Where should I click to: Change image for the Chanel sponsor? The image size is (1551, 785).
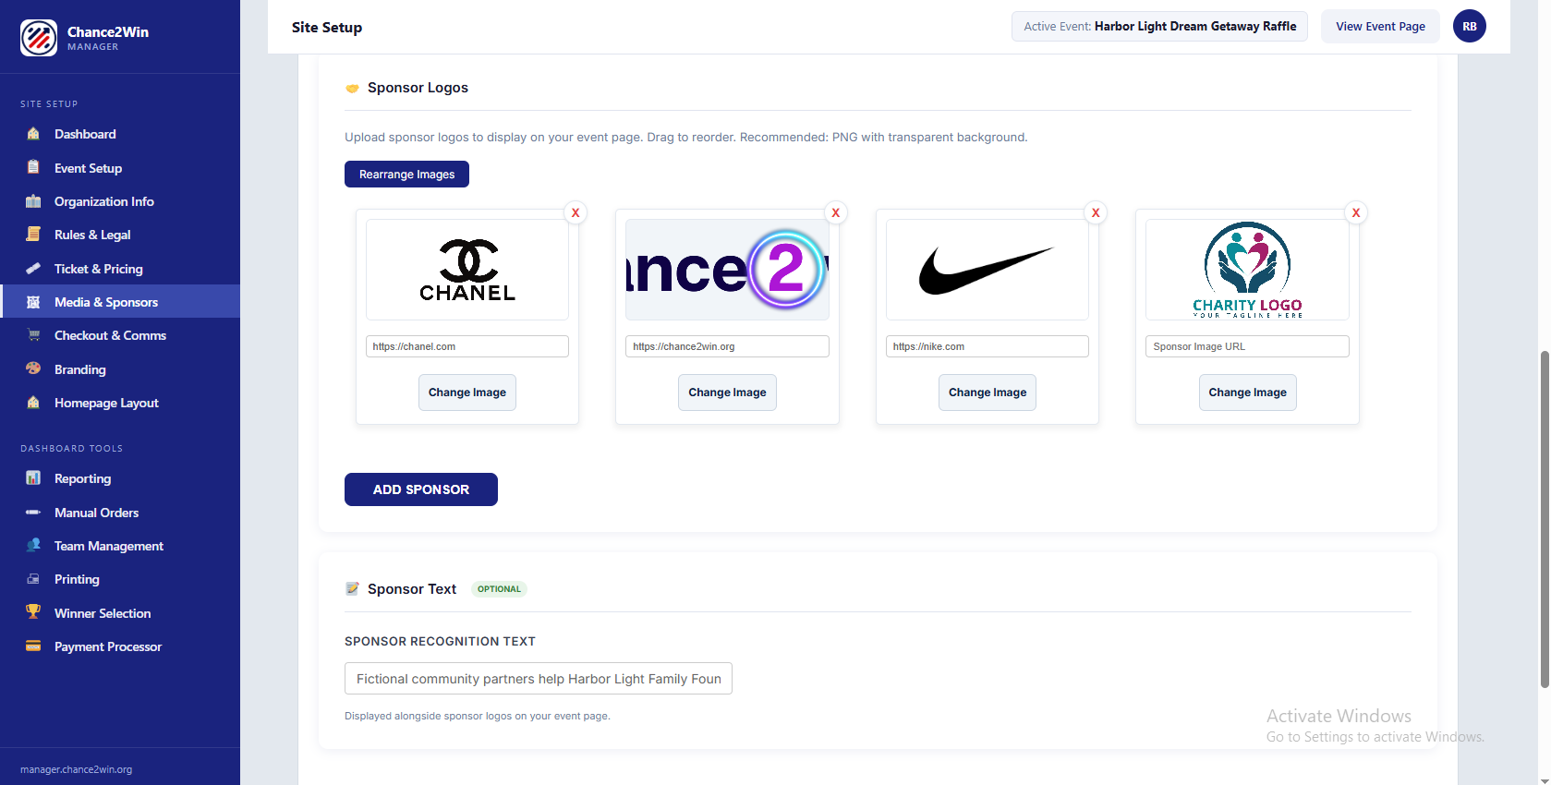pyautogui.click(x=467, y=392)
